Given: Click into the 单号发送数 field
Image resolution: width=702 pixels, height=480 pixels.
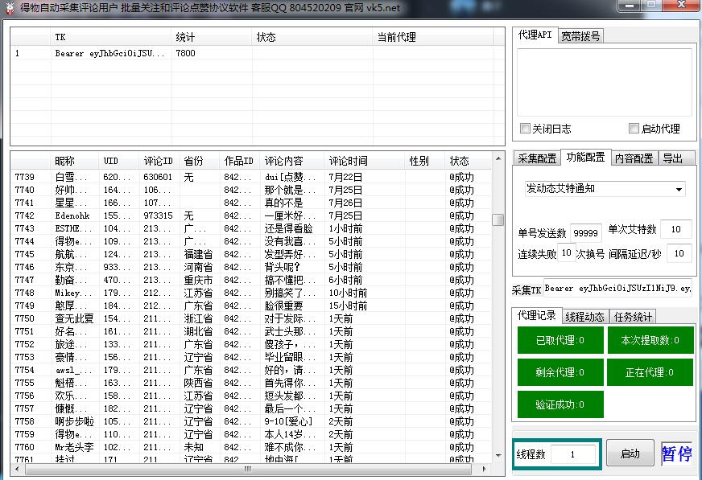Looking at the screenshot, I should click(585, 233).
